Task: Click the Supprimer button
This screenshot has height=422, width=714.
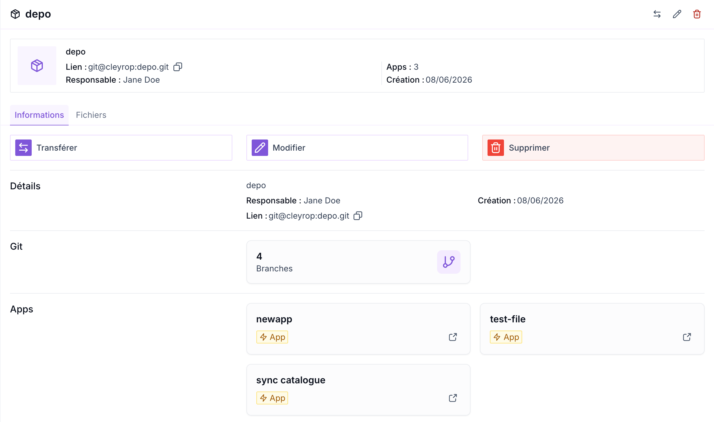Action: pos(593,148)
